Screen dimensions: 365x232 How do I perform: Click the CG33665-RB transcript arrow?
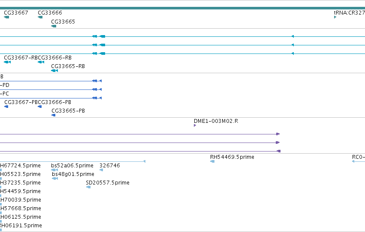click(54, 71)
